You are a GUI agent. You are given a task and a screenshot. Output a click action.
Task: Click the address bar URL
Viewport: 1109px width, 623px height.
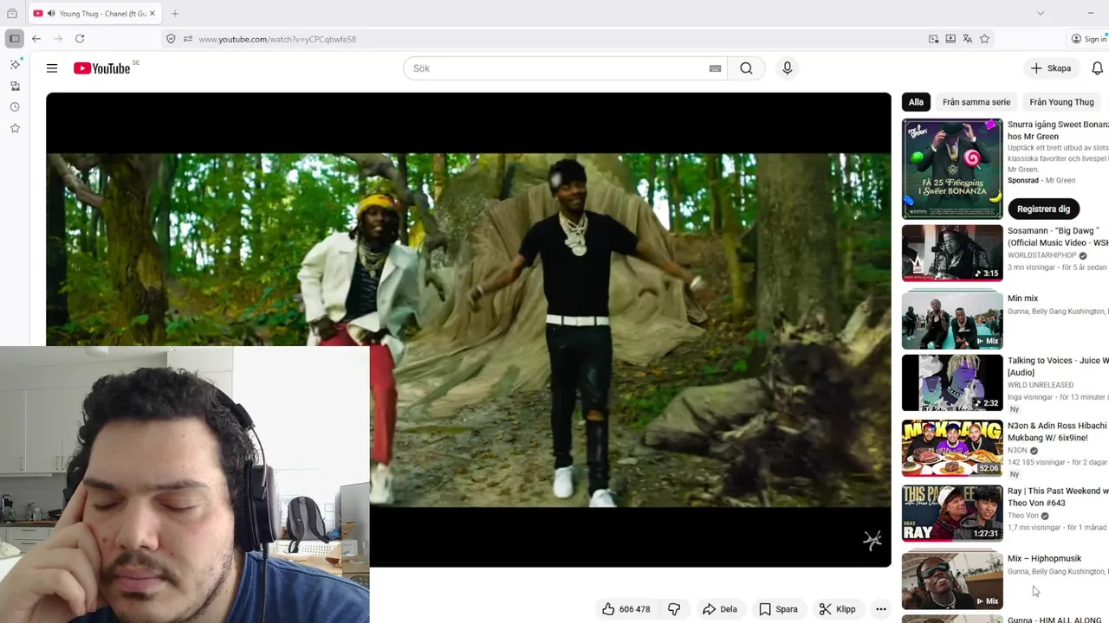coord(277,39)
